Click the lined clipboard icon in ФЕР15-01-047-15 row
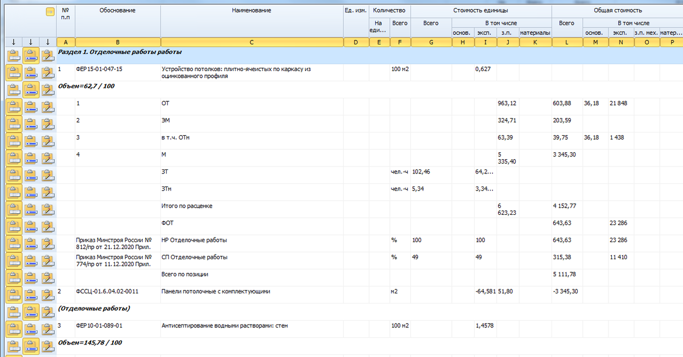 (x=31, y=73)
